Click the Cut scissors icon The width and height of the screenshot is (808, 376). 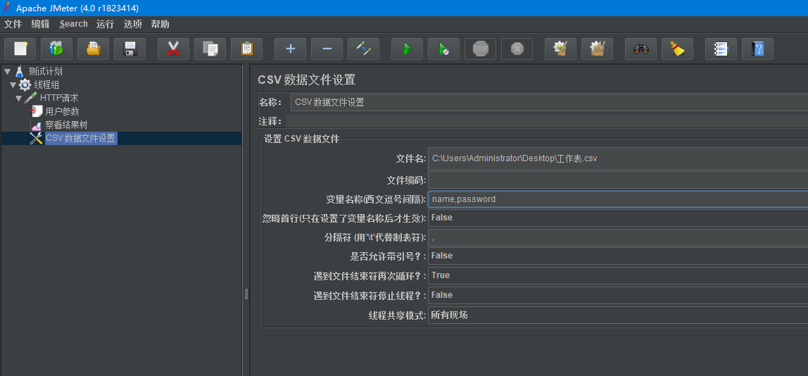(x=173, y=49)
